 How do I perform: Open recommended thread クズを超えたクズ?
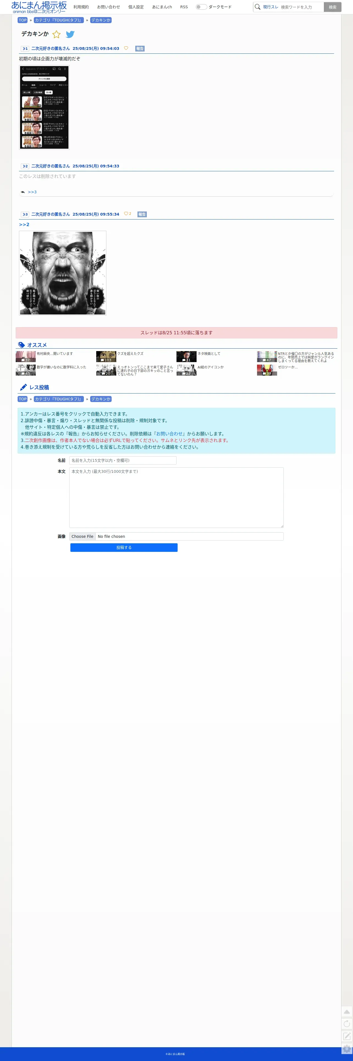(130, 353)
